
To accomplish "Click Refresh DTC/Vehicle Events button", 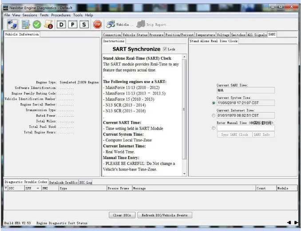I will [165, 215].
